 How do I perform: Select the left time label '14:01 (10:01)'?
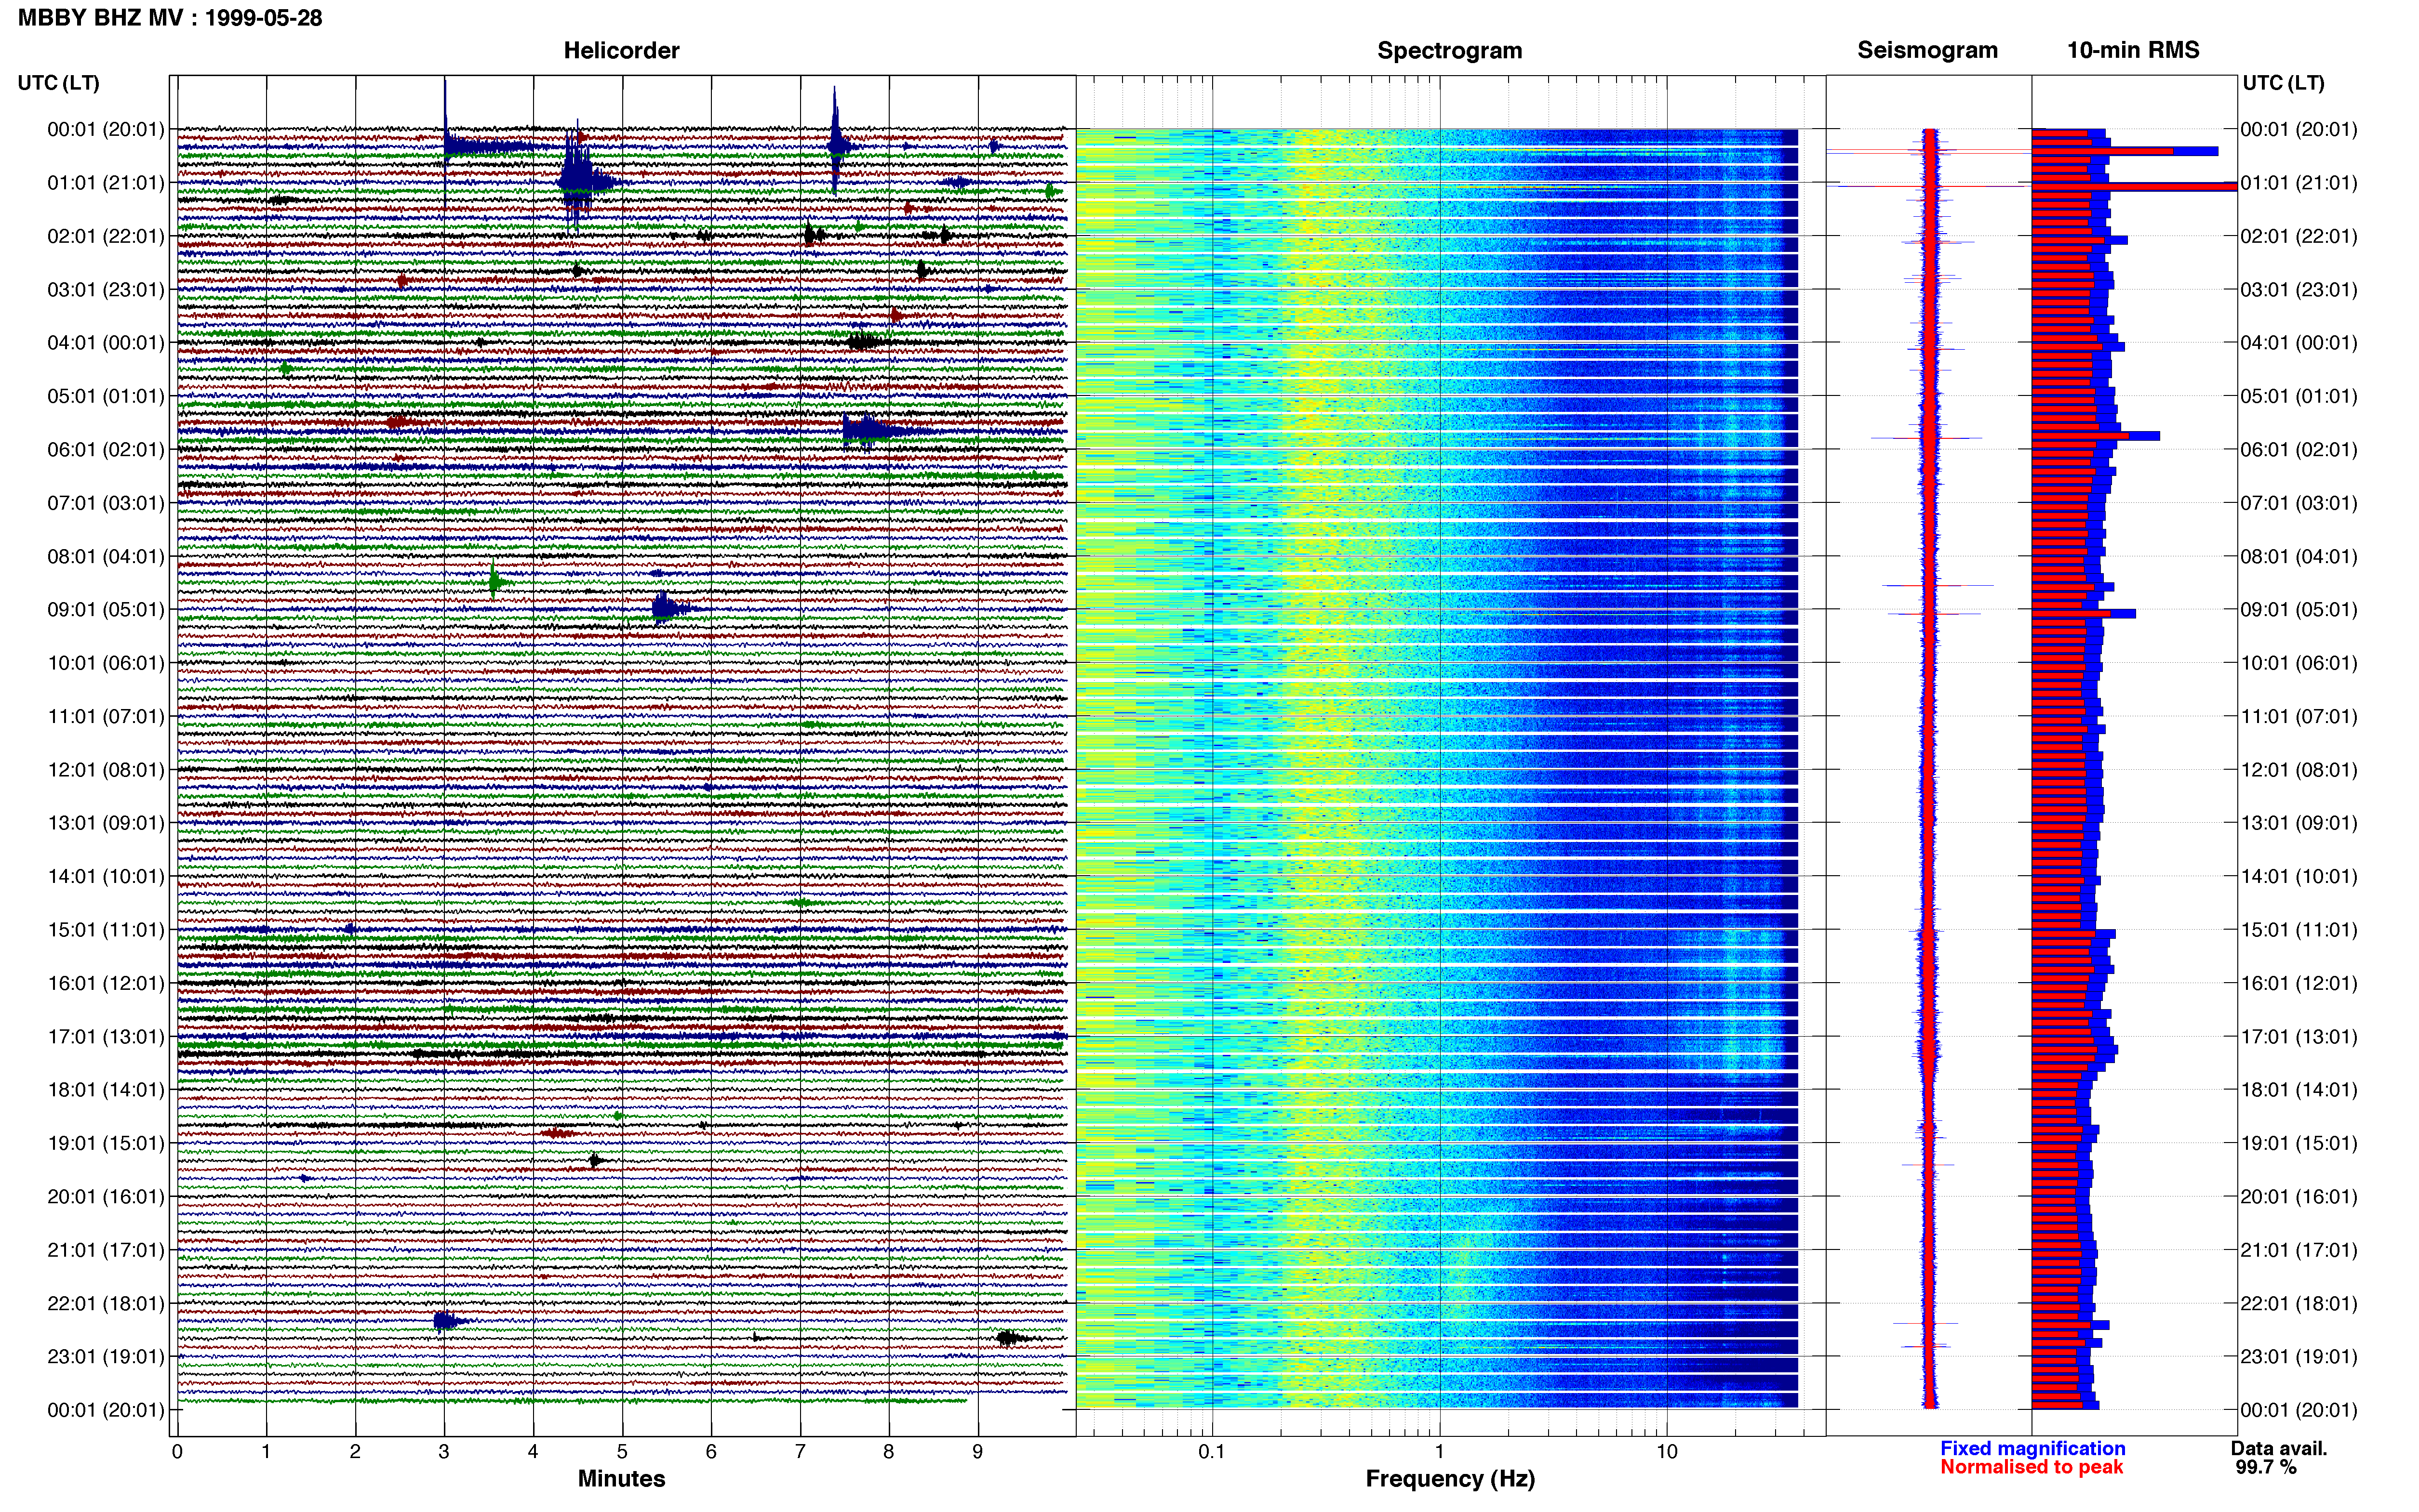105,877
